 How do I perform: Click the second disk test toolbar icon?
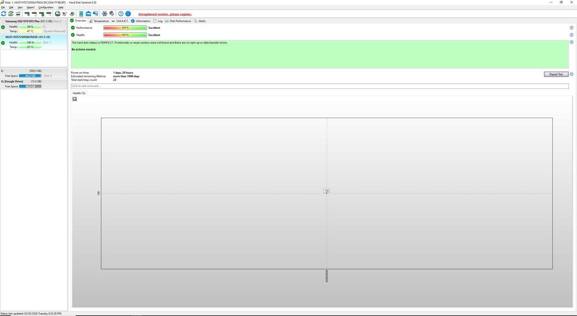coord(34,14)
